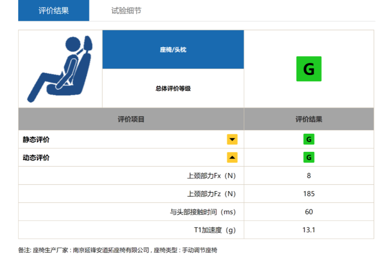This screenshot has width=386, height=261.
Task: Click the 总体评价等级 label
Action: pyautogui.click(x=173, y=88)
